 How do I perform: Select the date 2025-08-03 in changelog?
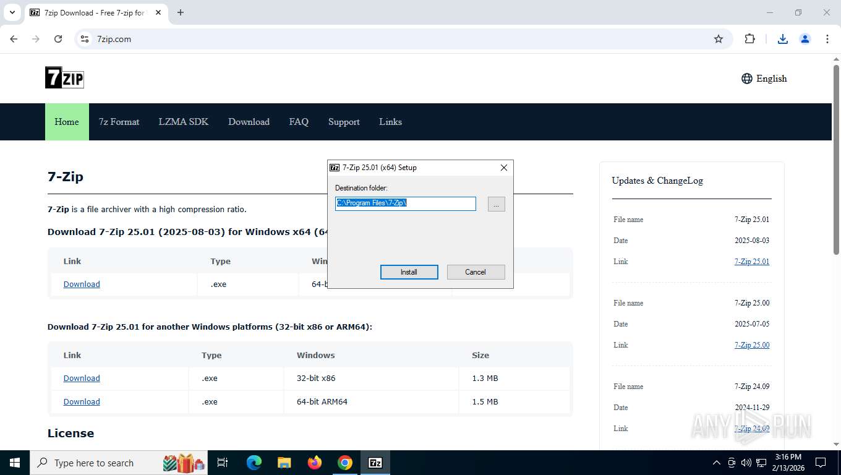click(752, 241)
